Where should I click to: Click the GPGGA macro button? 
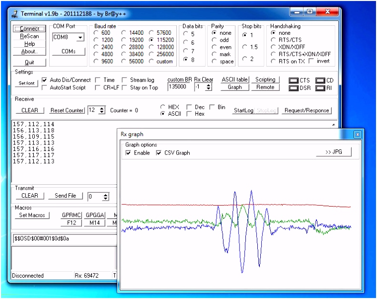point(95,215)
